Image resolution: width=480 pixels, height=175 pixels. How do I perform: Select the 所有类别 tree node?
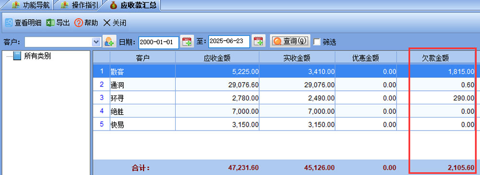pyautogui.click(x=37, y=56)
